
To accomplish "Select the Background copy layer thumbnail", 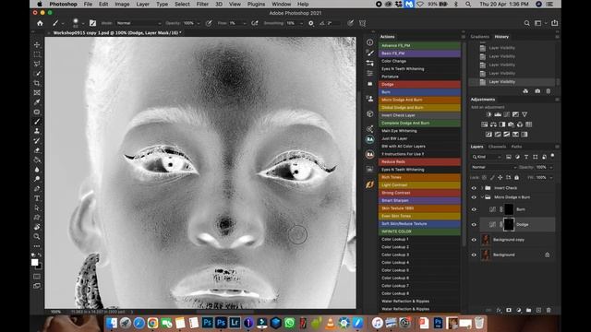I will pyautogui.click(x=486, y=240).
